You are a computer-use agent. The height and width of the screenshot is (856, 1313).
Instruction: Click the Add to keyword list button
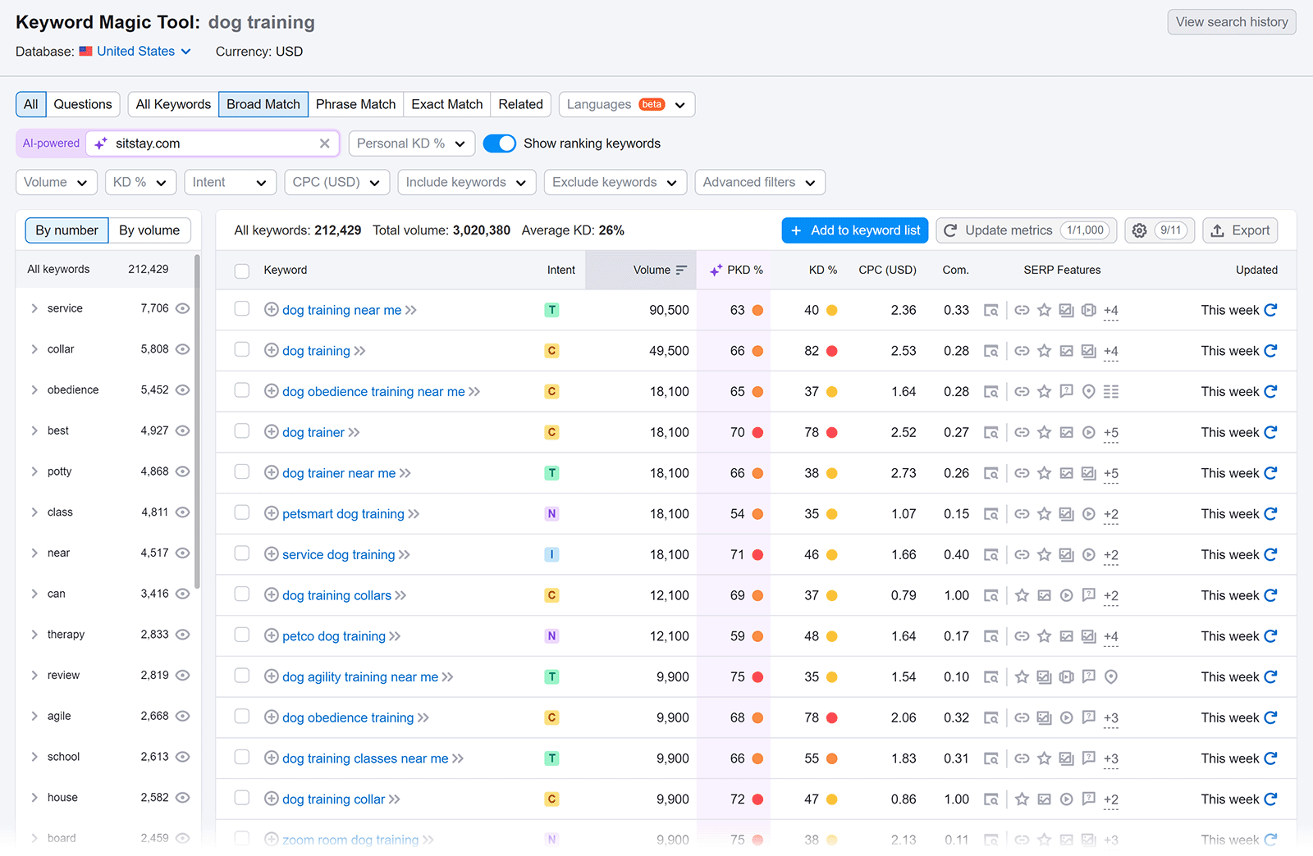coord(854,230)
